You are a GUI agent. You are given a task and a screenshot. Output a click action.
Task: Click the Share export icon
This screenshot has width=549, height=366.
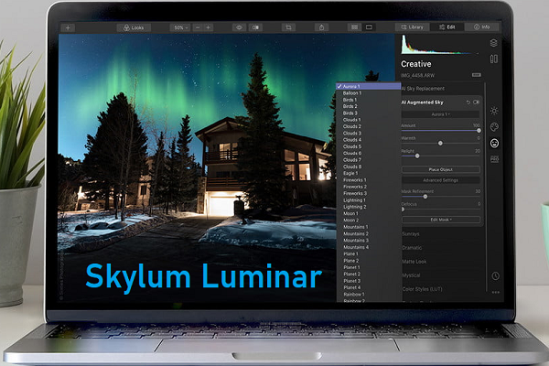click(321, 27)
